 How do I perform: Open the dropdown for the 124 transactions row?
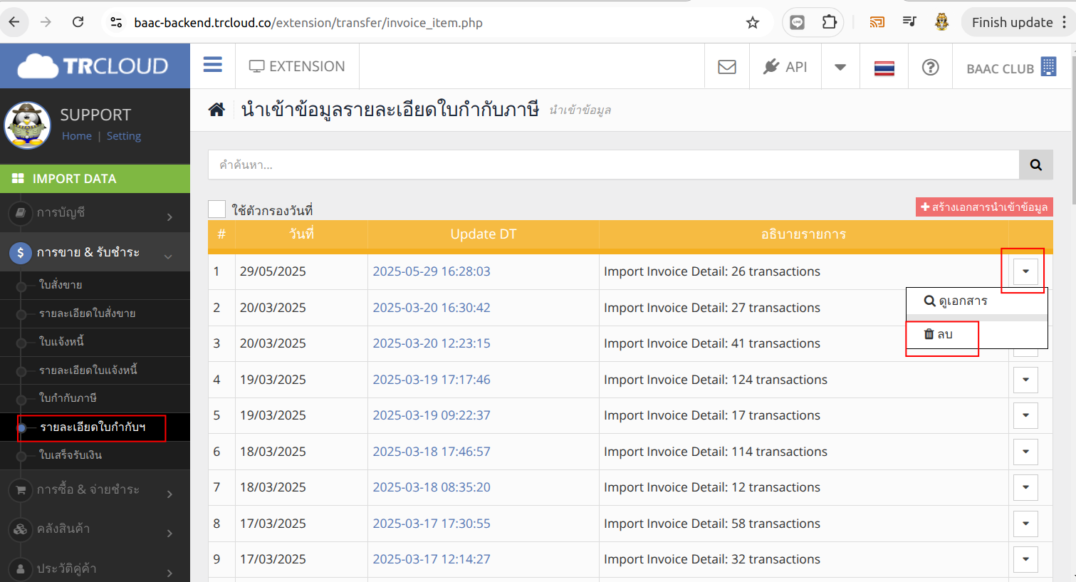point(1025,380)
